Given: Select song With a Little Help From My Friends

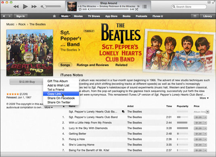Looking at the screenshot, I should (90, 123).
